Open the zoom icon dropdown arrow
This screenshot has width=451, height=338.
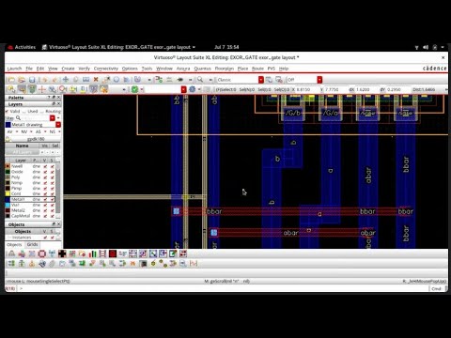[x=210, y=80]
